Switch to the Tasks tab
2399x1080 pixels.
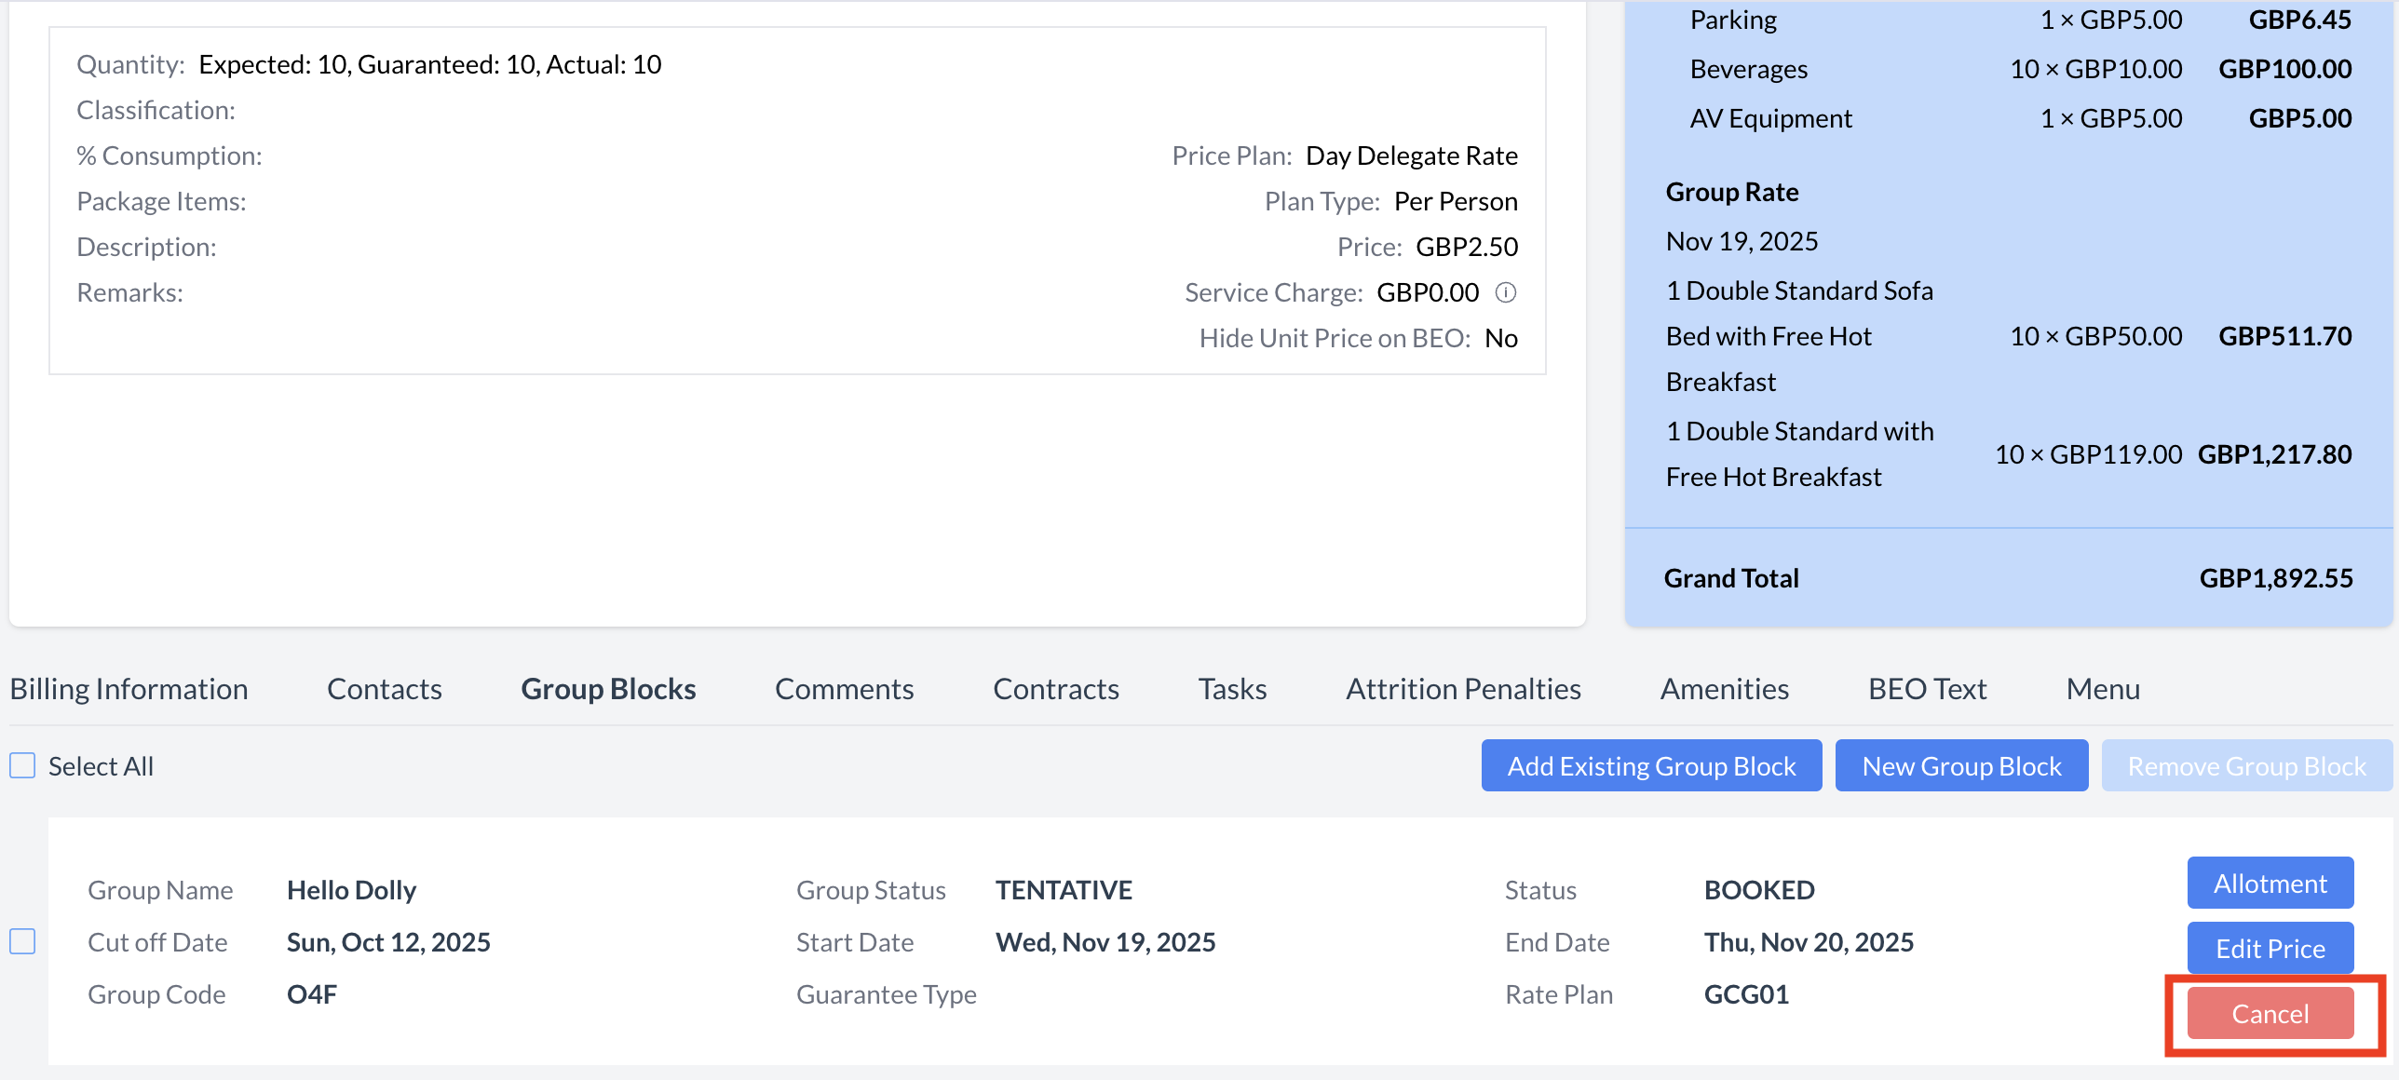tap(1231, 689)
